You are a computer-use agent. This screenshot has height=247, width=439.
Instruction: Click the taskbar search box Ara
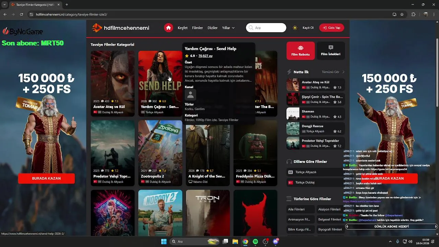click(195, 242)
